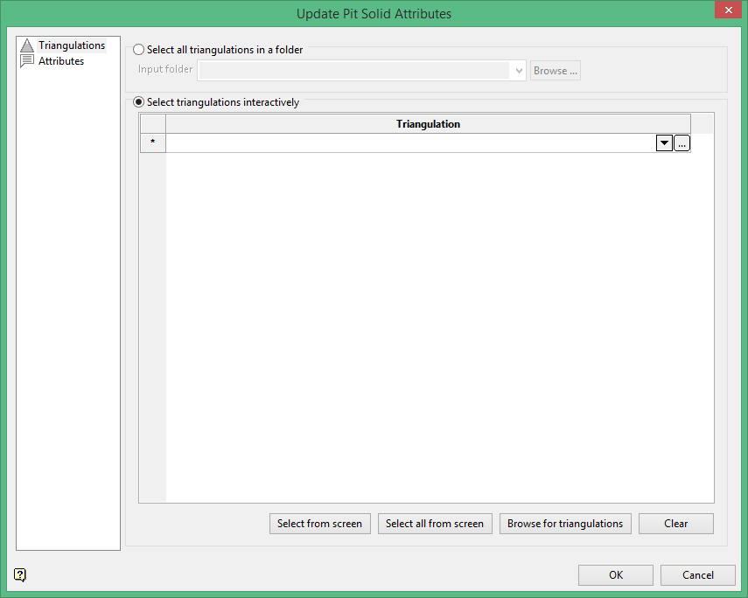The width and height of the screenshot is (748, 598).
Task: Click Select from screen button
Action: click(319, 524)
